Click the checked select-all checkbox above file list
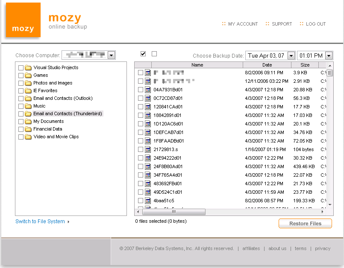The width and height of the screenshot is (344, 268). [143, 54]
